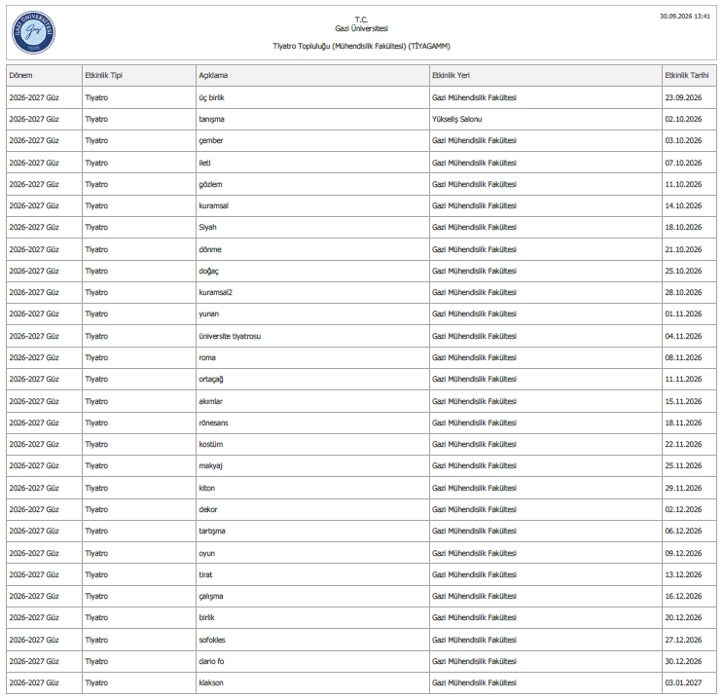Click the Gazi Üniversitesi logo
Viewport: 723px width, 699px height.
[33, 32]
